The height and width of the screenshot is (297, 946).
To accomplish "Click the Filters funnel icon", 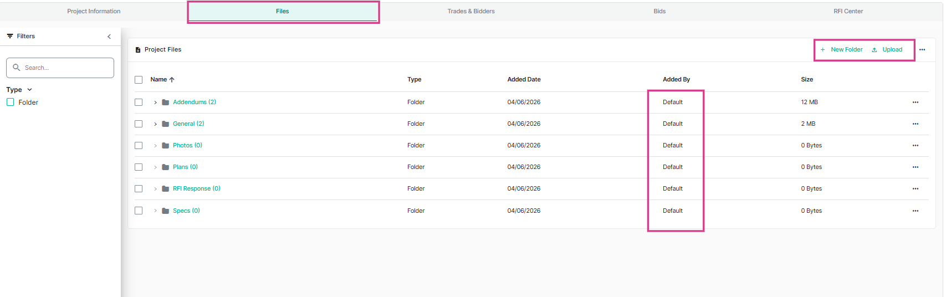I will (10, 36).
